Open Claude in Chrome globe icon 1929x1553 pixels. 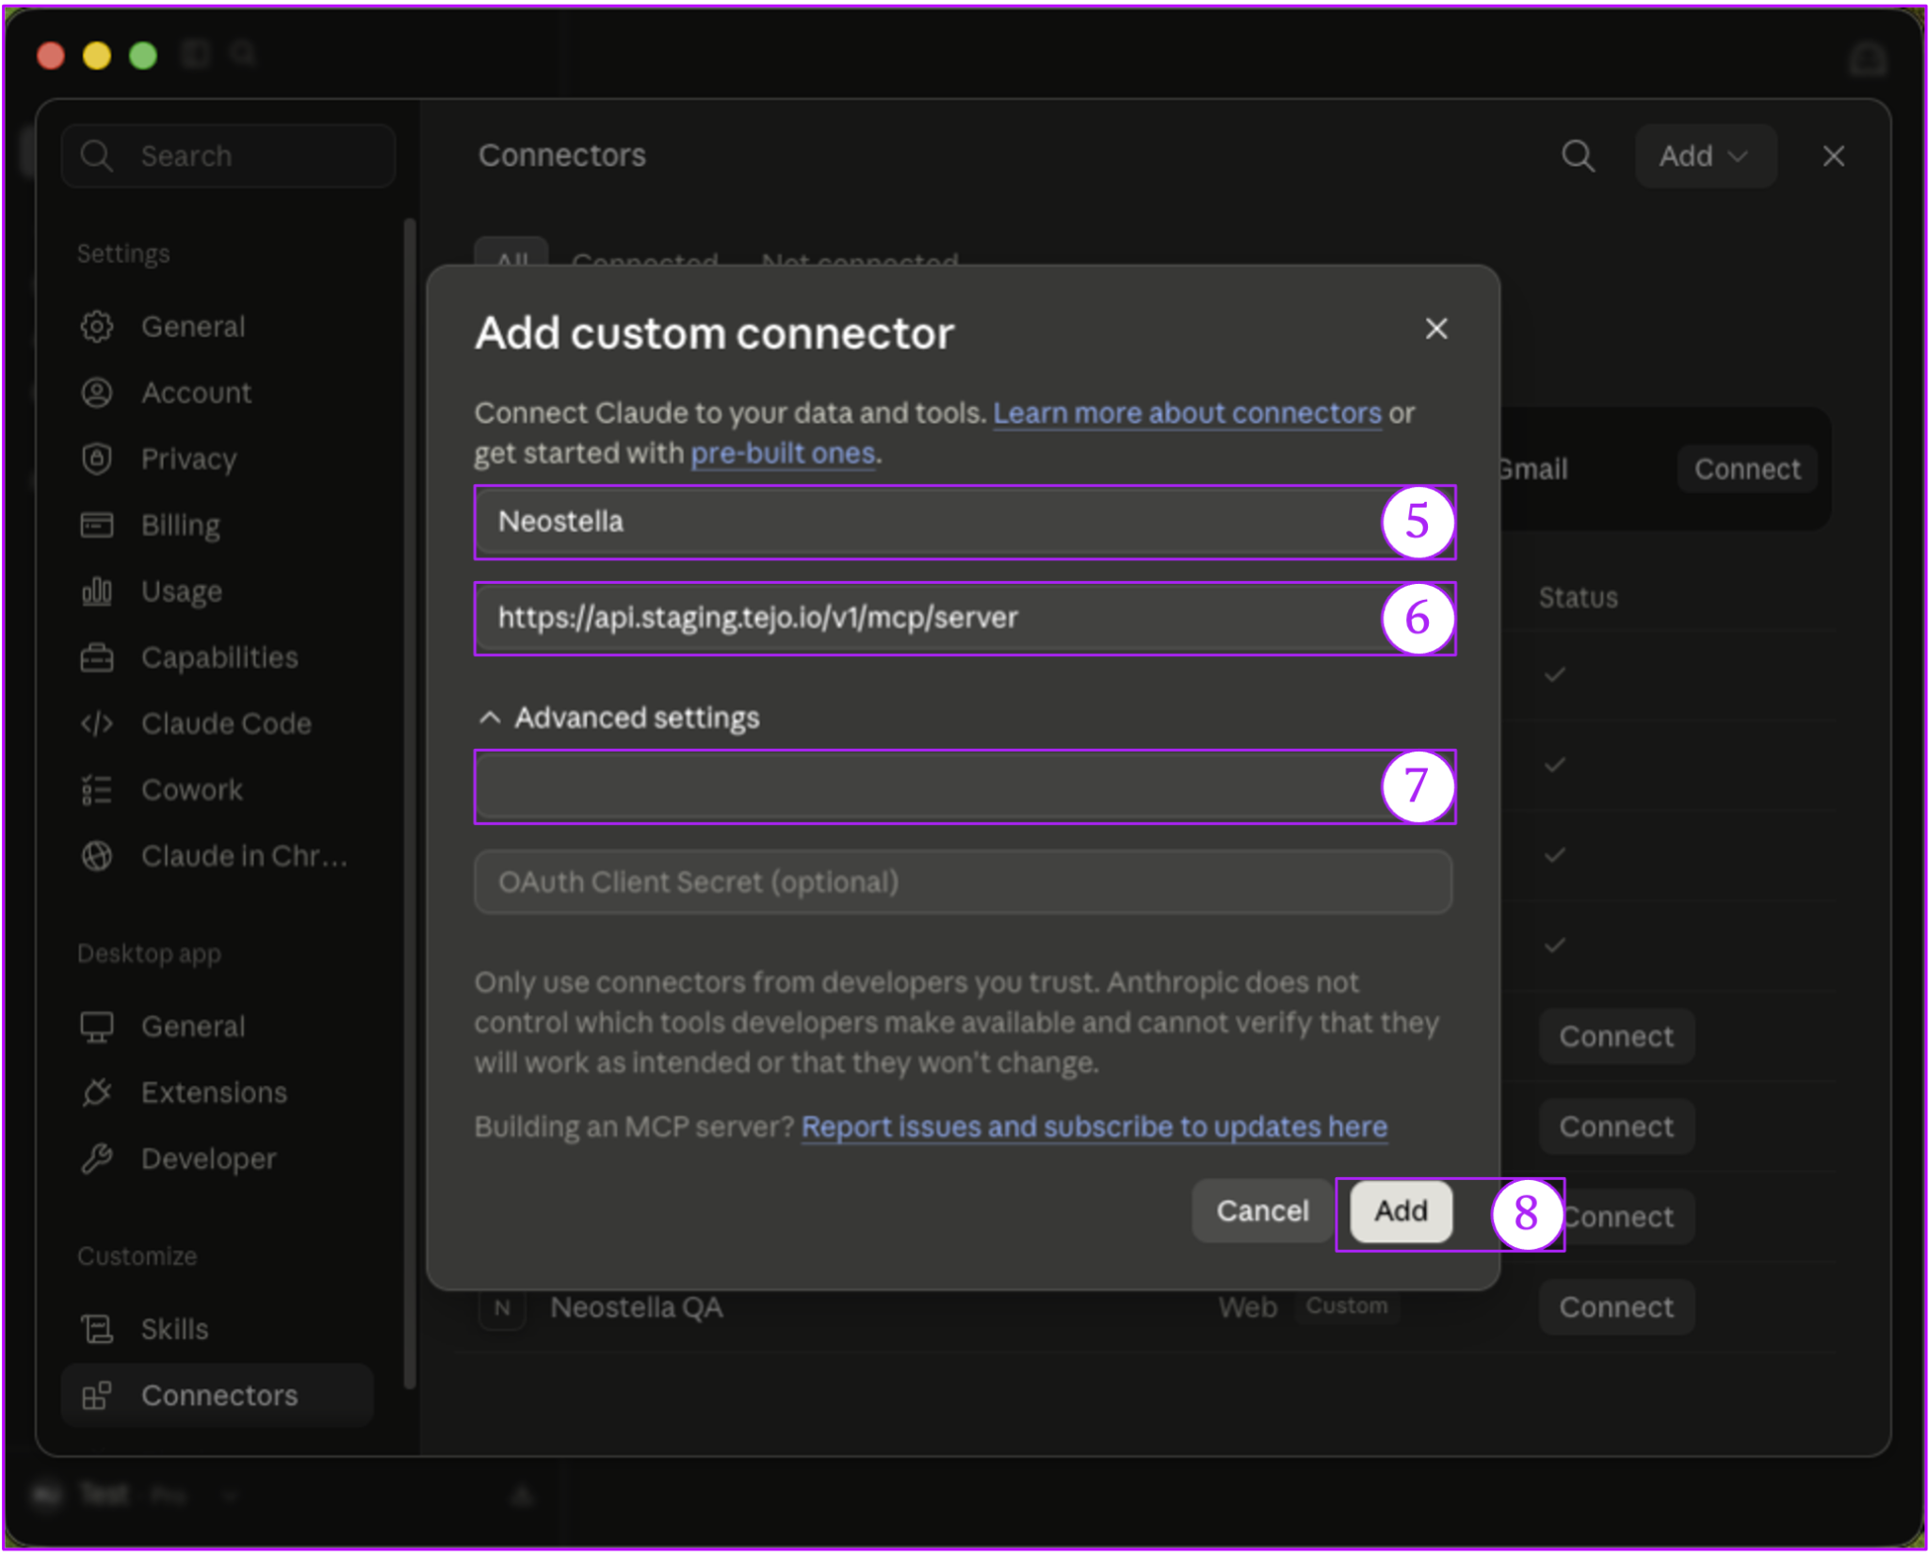click(x=96, y=856)
